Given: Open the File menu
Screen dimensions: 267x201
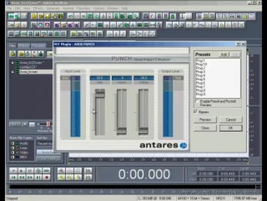Looking at the screenshot, I should [x=9, y=8].
